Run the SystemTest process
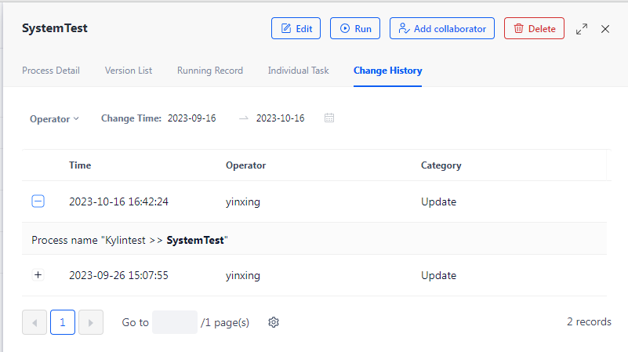Screen dimensions: 628x352 [x=355, y=29]
